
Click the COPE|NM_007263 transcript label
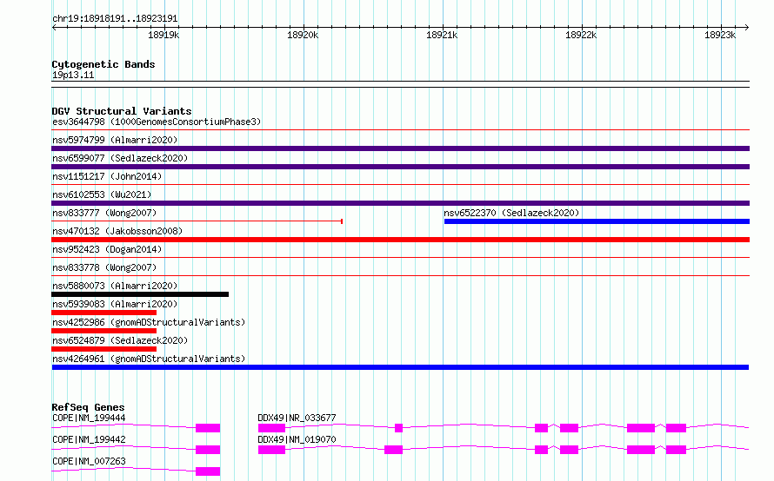pos(89,461)
